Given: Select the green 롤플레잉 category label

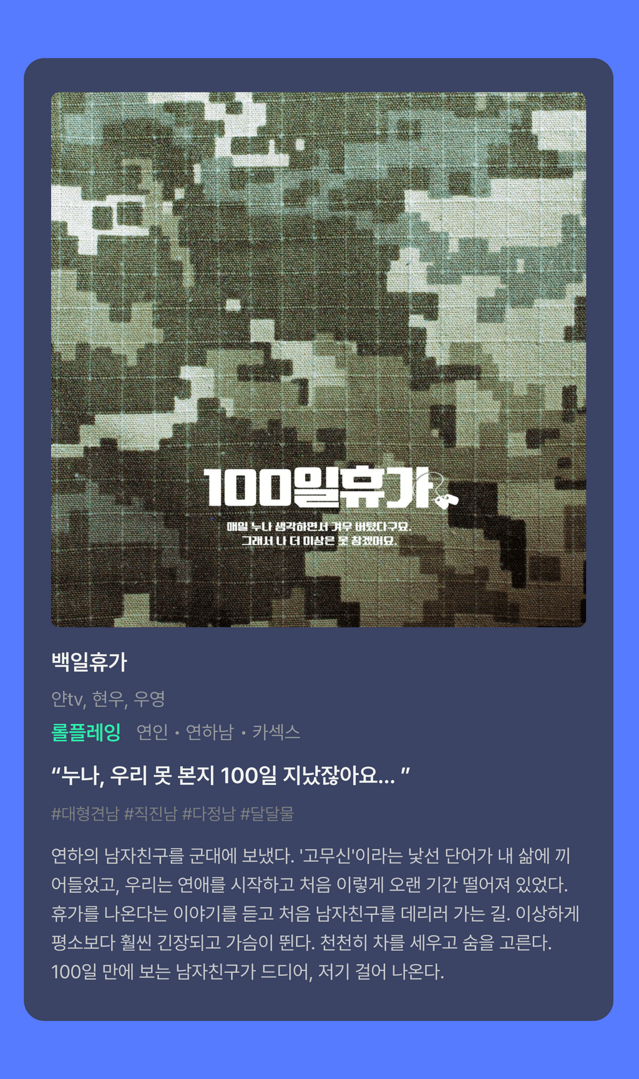Looking at the screenshot, I should click(x=86, y=732).
